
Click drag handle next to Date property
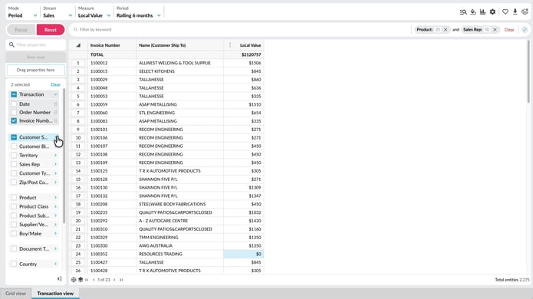click(x=55, y=104)
